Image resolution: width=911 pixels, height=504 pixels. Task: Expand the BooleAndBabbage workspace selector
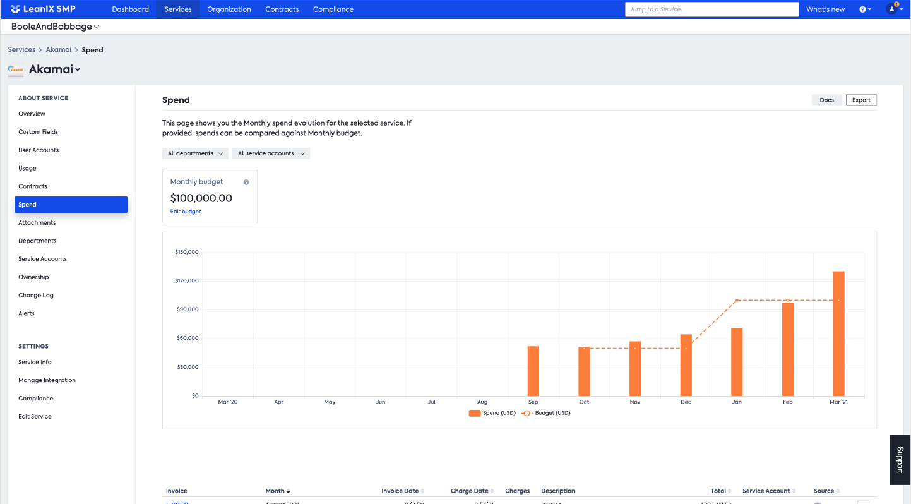[x=56, y=27]
